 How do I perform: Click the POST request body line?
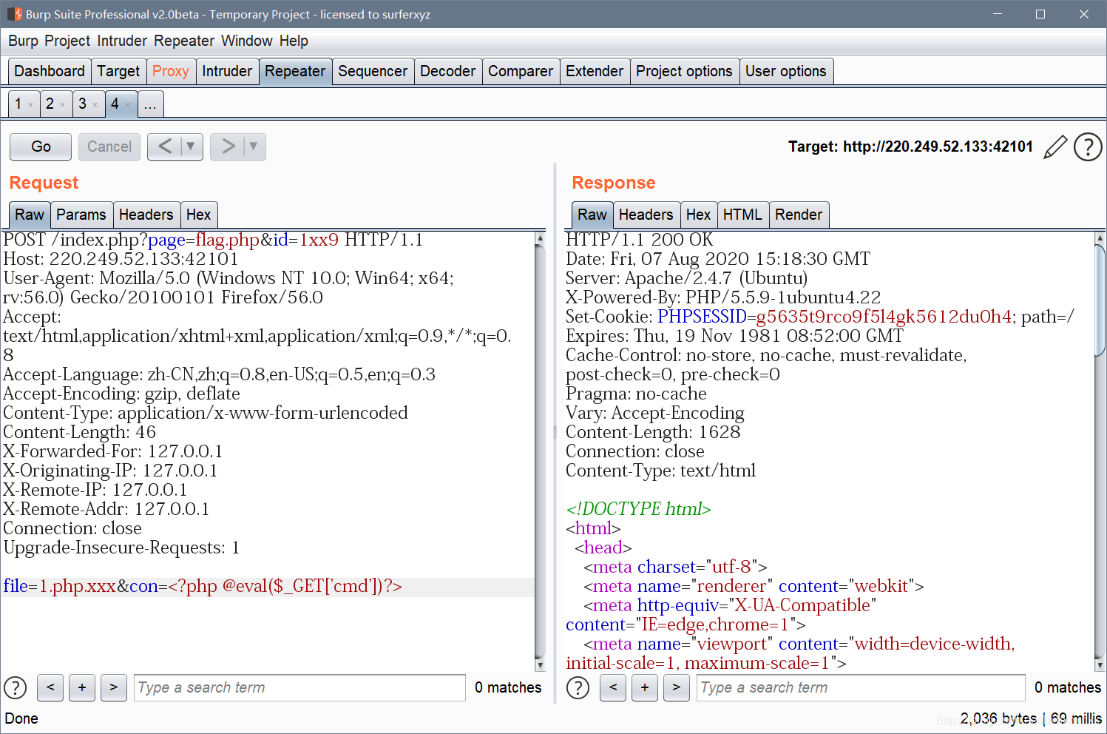point(203,586)
